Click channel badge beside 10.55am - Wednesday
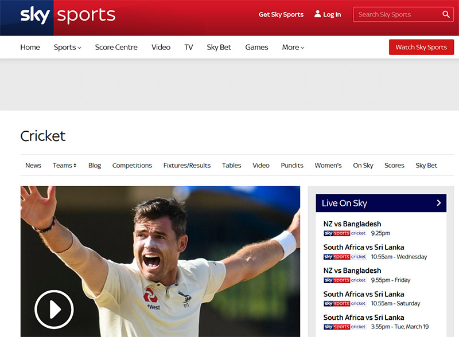The image size is (459, 337). 345,257
